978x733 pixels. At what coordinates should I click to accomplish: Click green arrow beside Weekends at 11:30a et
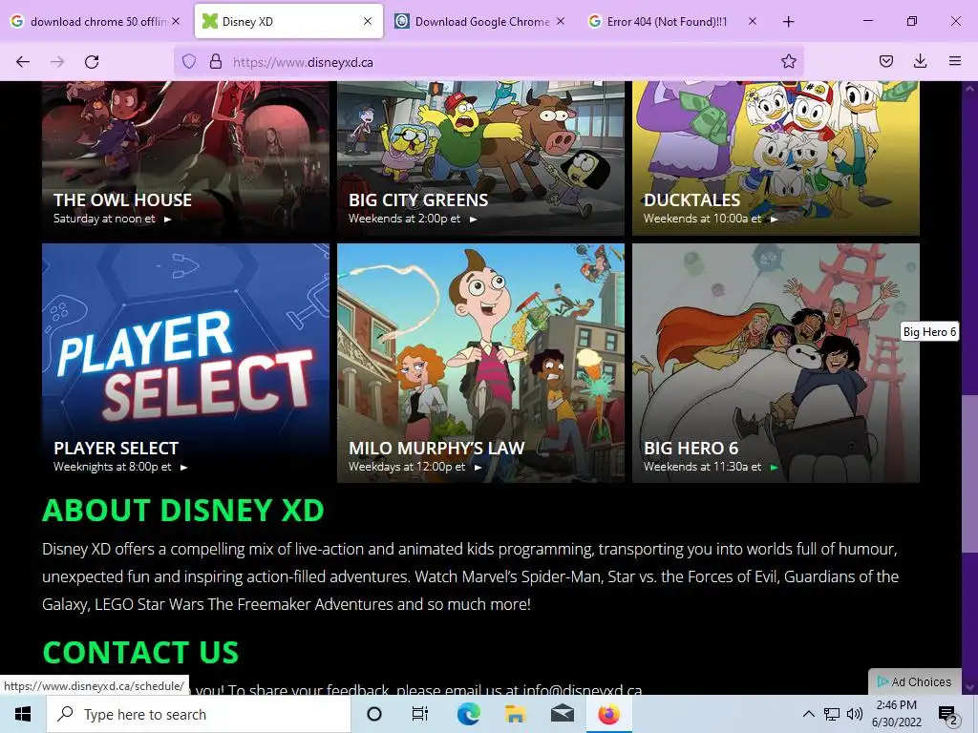tap(774, 468)
